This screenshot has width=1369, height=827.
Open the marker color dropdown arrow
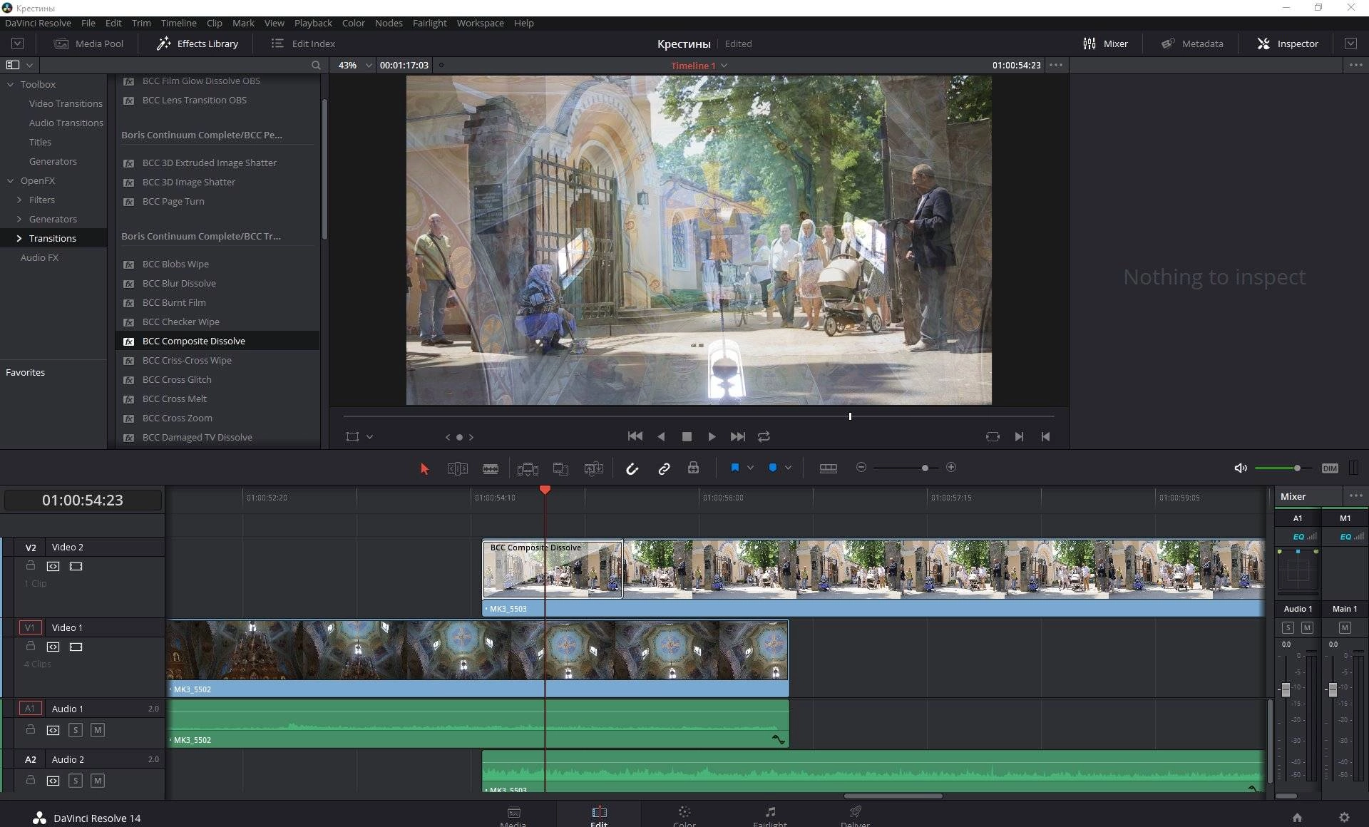click(788, 468)
